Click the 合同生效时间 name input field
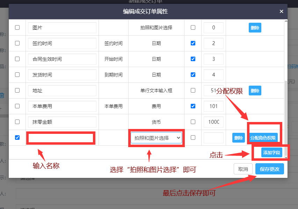Screen dimensions: 298x209 click(x=62, y=59)
